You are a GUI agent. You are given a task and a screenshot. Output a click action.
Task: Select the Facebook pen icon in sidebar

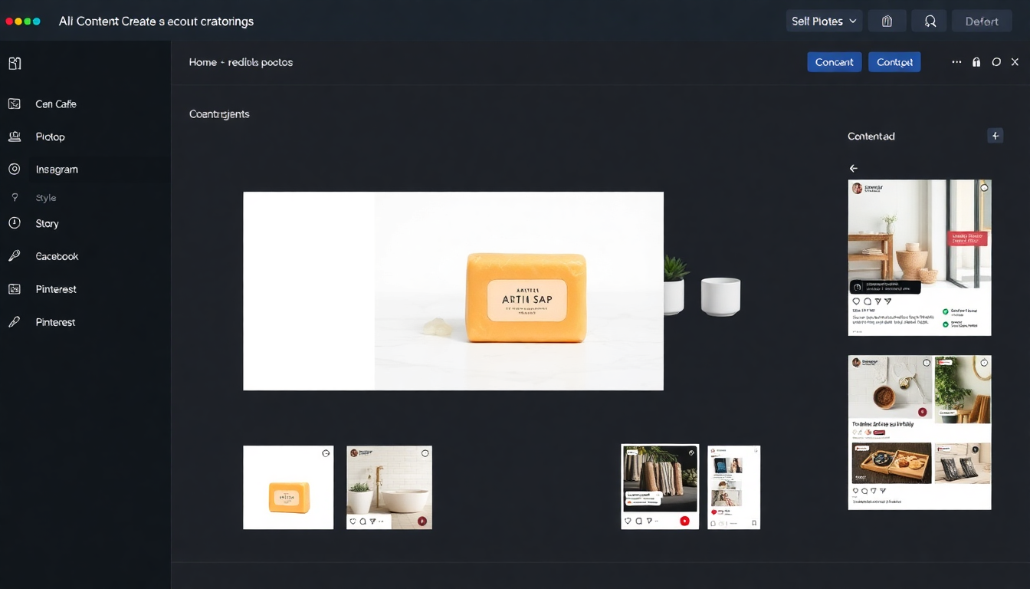[x=14, y=256]
